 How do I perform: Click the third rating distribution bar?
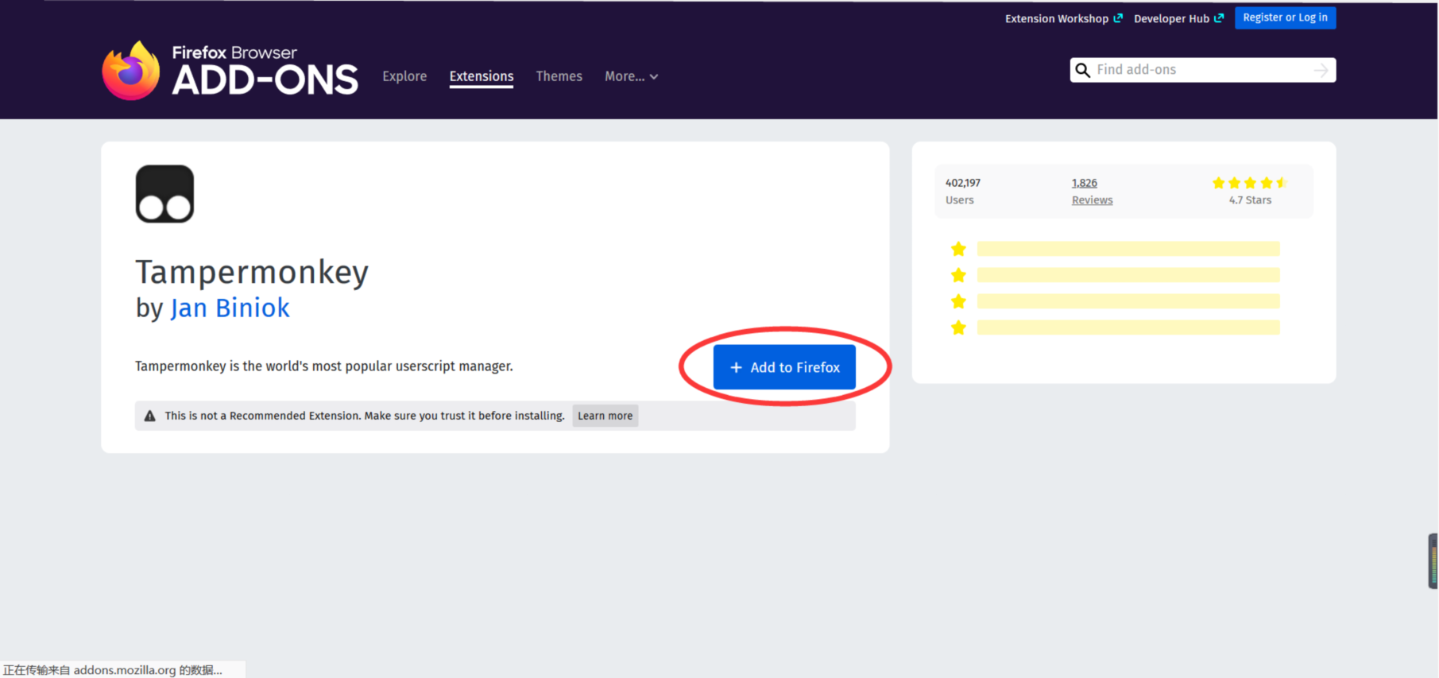tap(1128, 301)
